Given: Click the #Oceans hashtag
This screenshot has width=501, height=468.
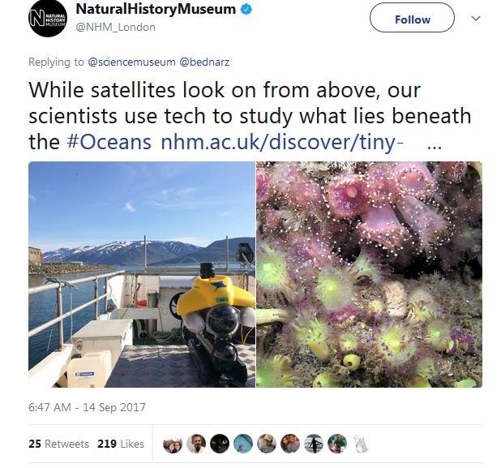Looking at the screenshot, I should click(109, 142).
